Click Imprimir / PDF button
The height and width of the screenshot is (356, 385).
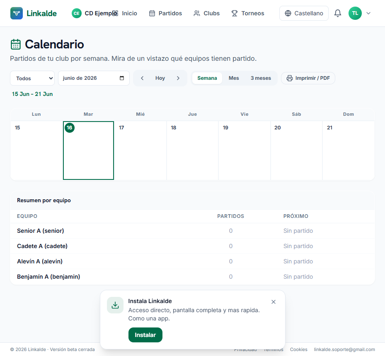(308, 78)
